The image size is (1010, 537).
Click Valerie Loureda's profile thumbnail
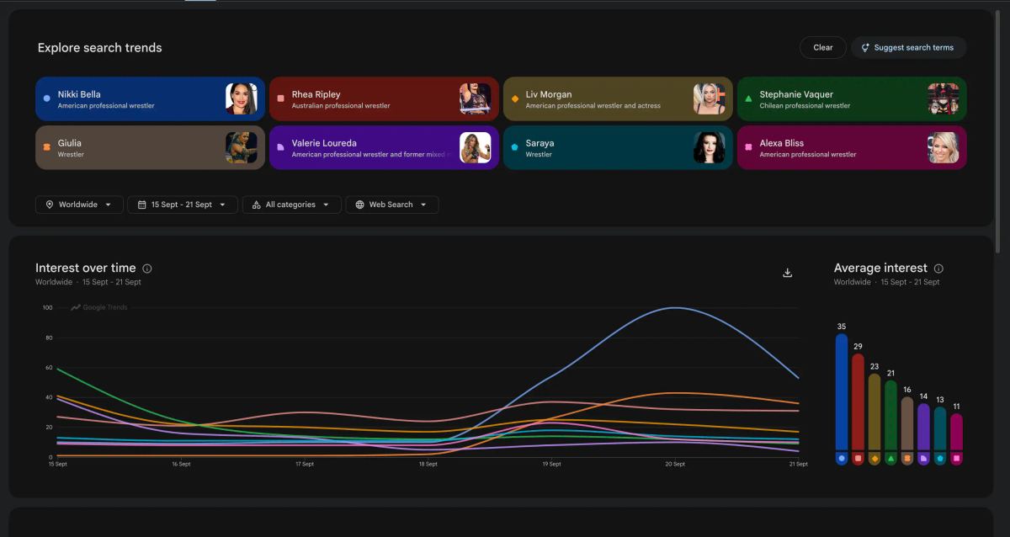click(476, 148)
